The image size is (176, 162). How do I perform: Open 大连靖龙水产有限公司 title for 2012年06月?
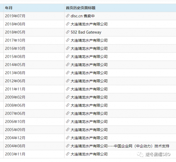tap(89, 81)
